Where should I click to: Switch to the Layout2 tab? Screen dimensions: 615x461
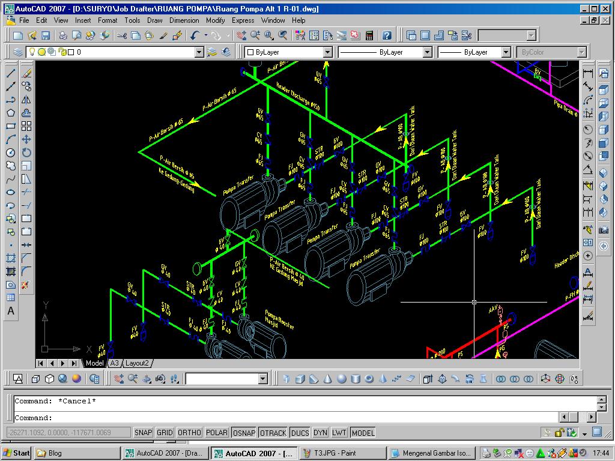[138, 363]
